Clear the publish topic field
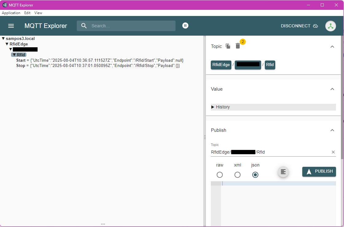The width and height of the screenshot is (344, 227). (x=333, y=152)
